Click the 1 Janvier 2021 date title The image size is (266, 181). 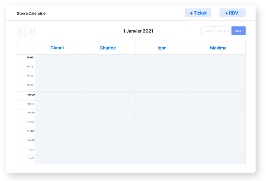pos(138,31)
